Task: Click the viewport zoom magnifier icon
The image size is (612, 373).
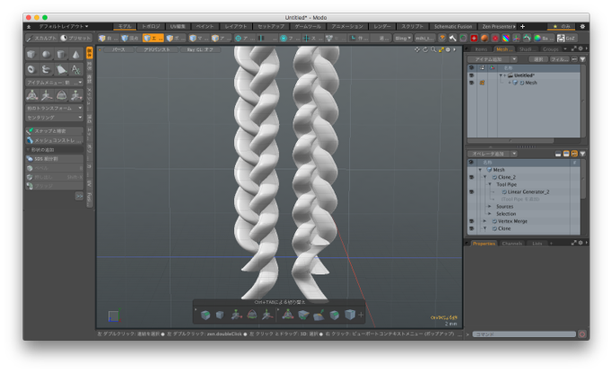Action: 434,49
